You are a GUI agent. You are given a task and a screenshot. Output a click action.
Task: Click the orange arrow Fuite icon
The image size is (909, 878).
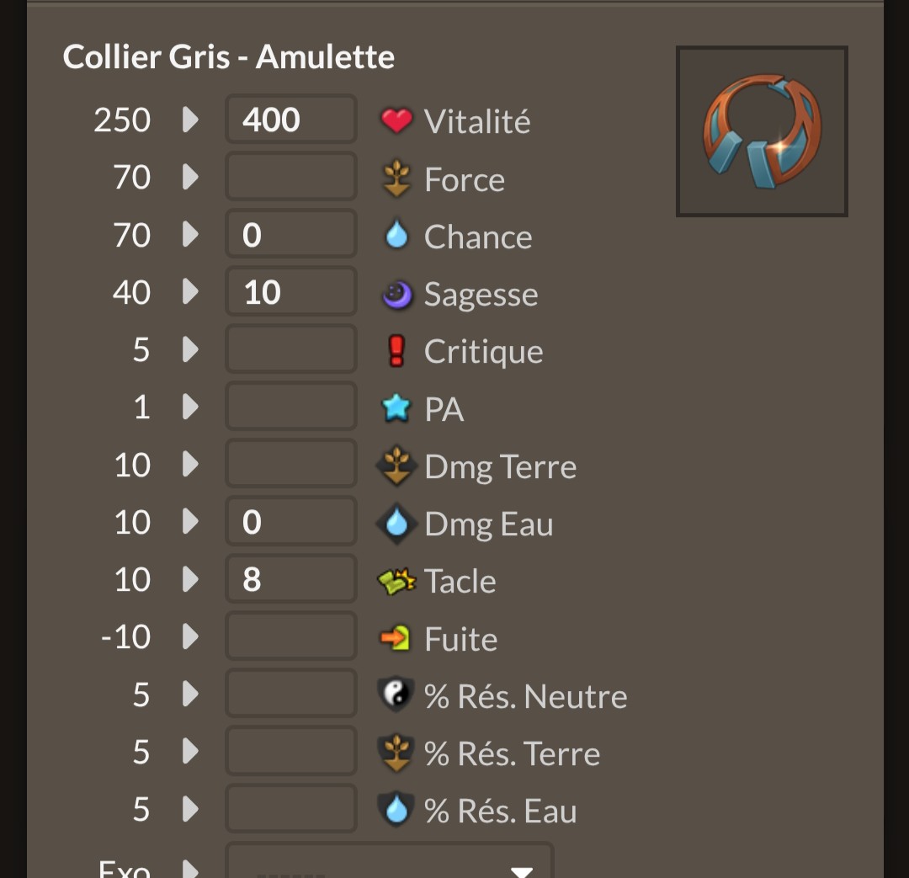[396, 638]
